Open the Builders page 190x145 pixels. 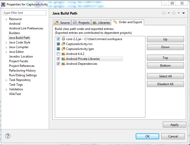tap(15, 33)
